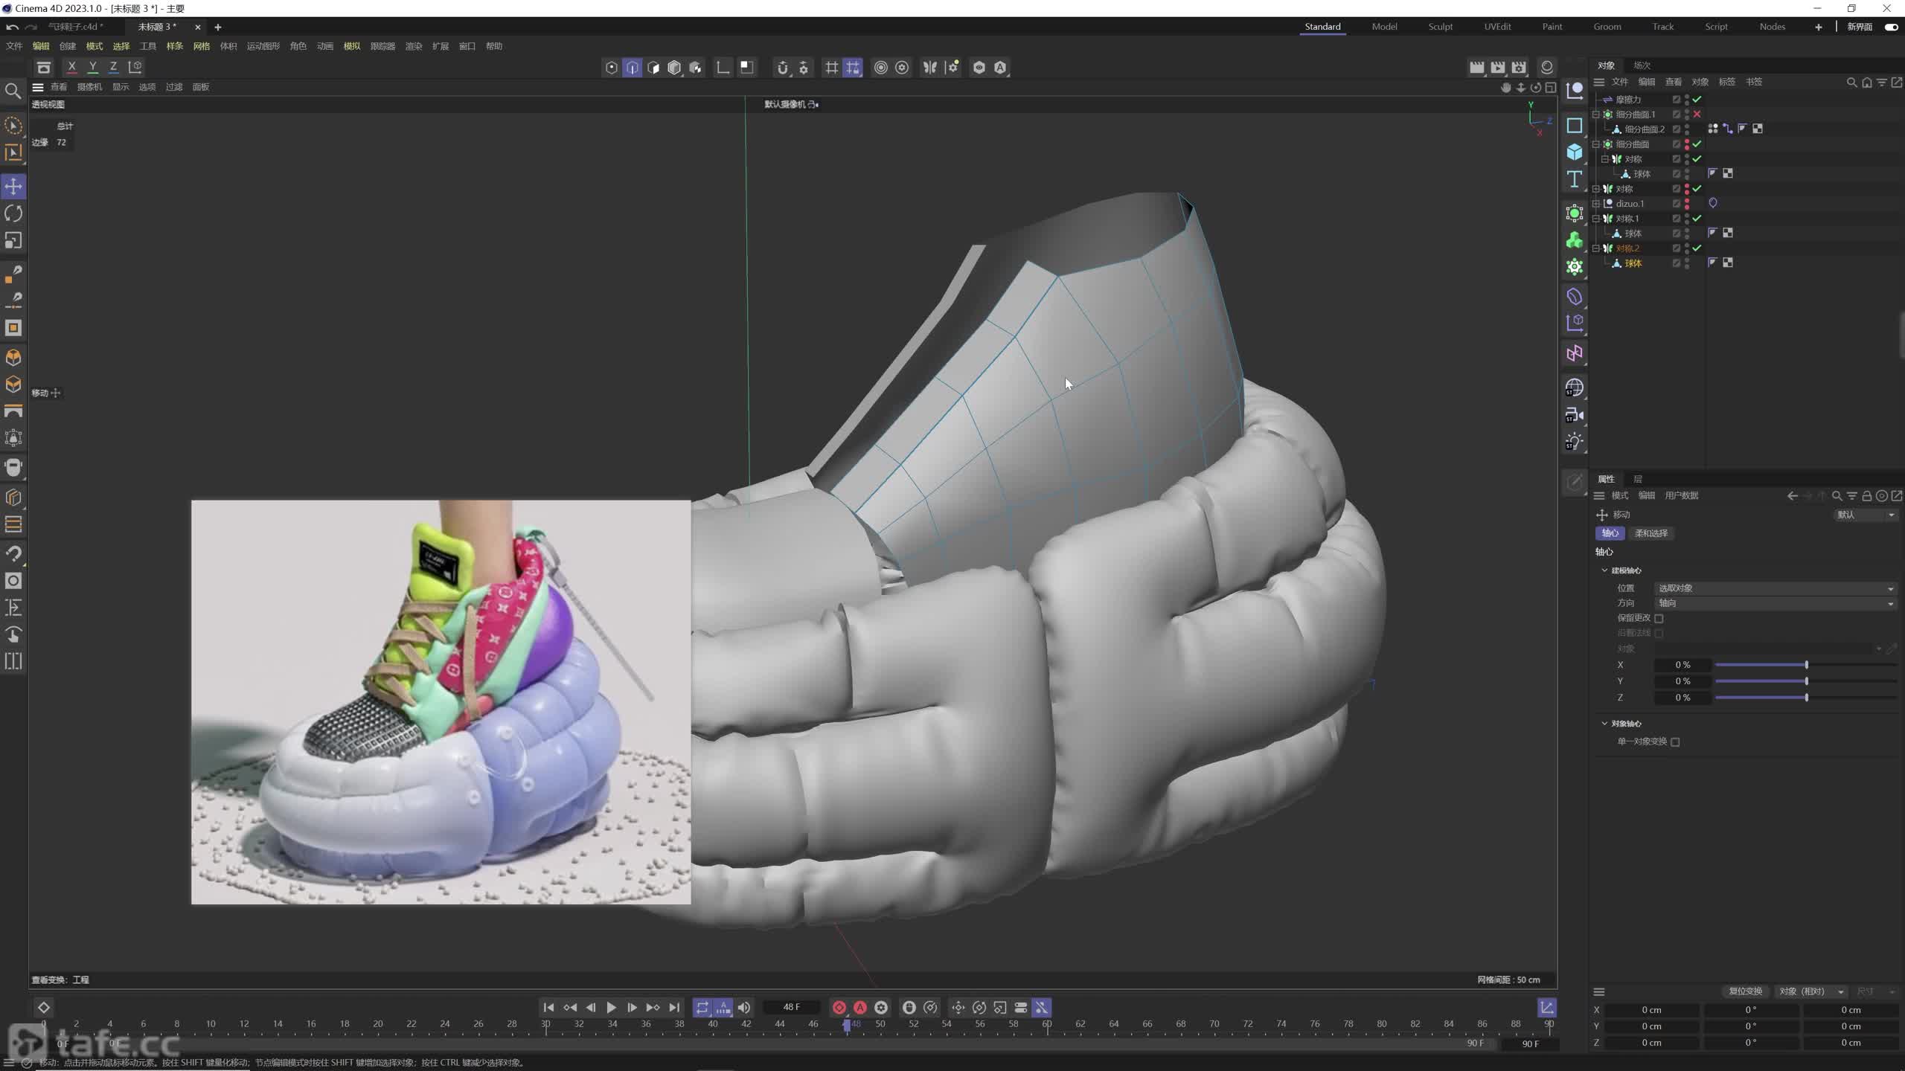Expand the dizuo.1 tree node
The width and height of the screenshot is (1905, 1071).
[1595, 204]
